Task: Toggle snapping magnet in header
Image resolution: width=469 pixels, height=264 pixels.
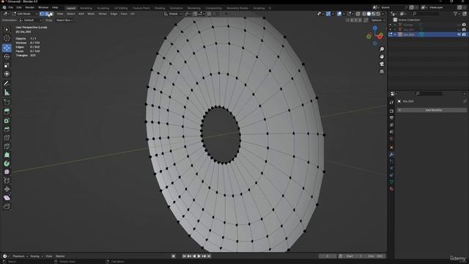Action: pos(195,14)
